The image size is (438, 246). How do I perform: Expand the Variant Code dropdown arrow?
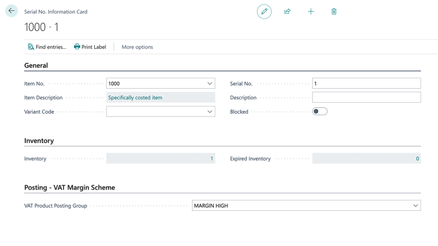click(210, 111)
